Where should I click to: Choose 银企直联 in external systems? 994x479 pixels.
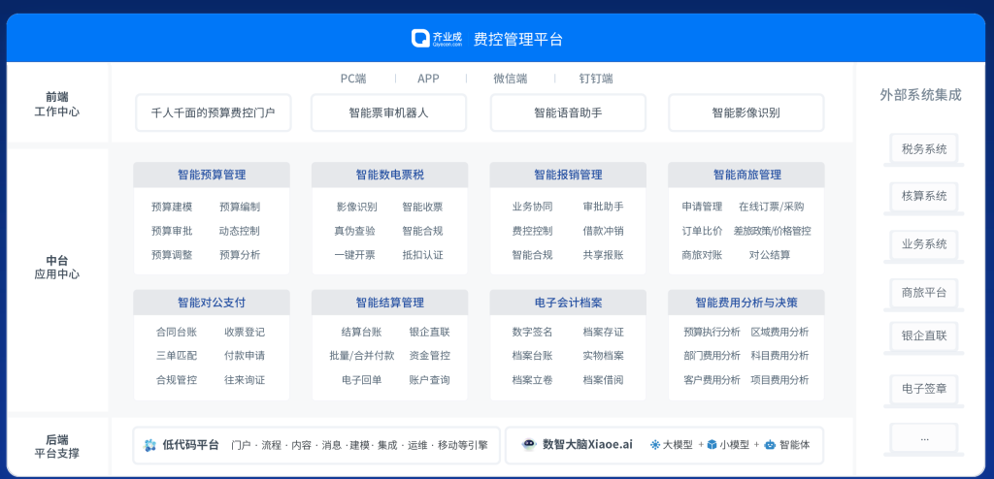(923, 336)
